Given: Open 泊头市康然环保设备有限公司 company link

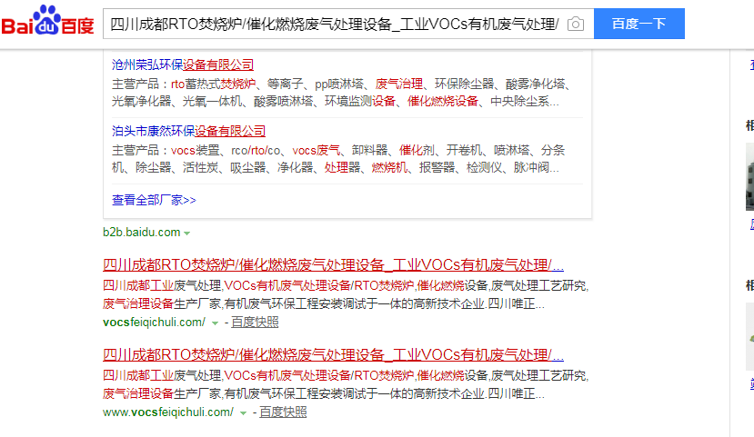Looking at the screenshot, I should tap(188, 131).
